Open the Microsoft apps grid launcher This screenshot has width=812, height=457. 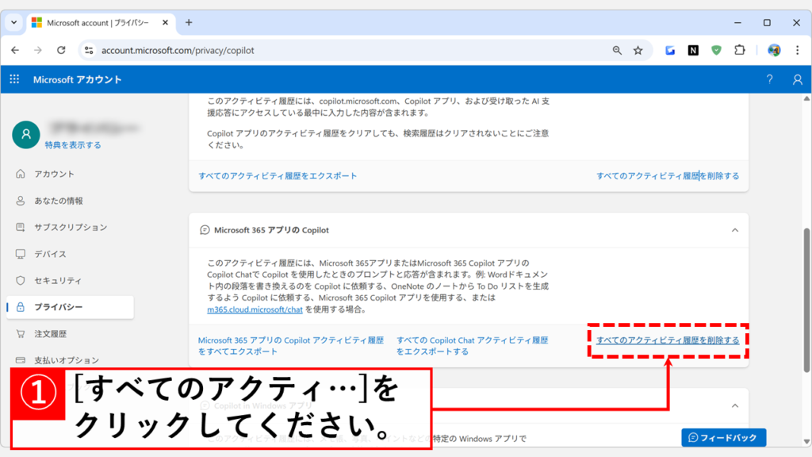click(x=14, y=79)
